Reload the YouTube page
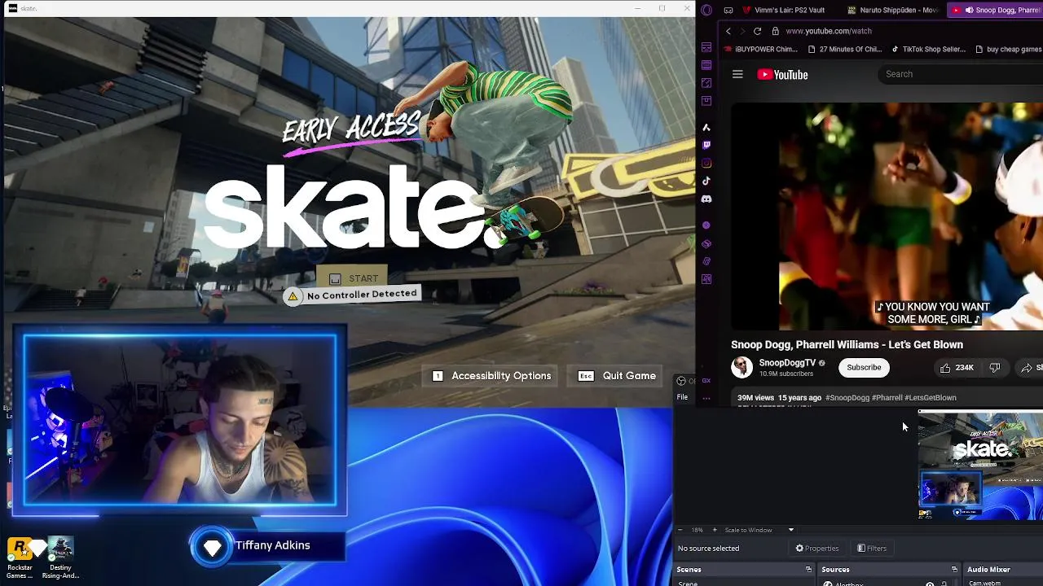Screen dimensions: 1043x586 pos(757,31)
